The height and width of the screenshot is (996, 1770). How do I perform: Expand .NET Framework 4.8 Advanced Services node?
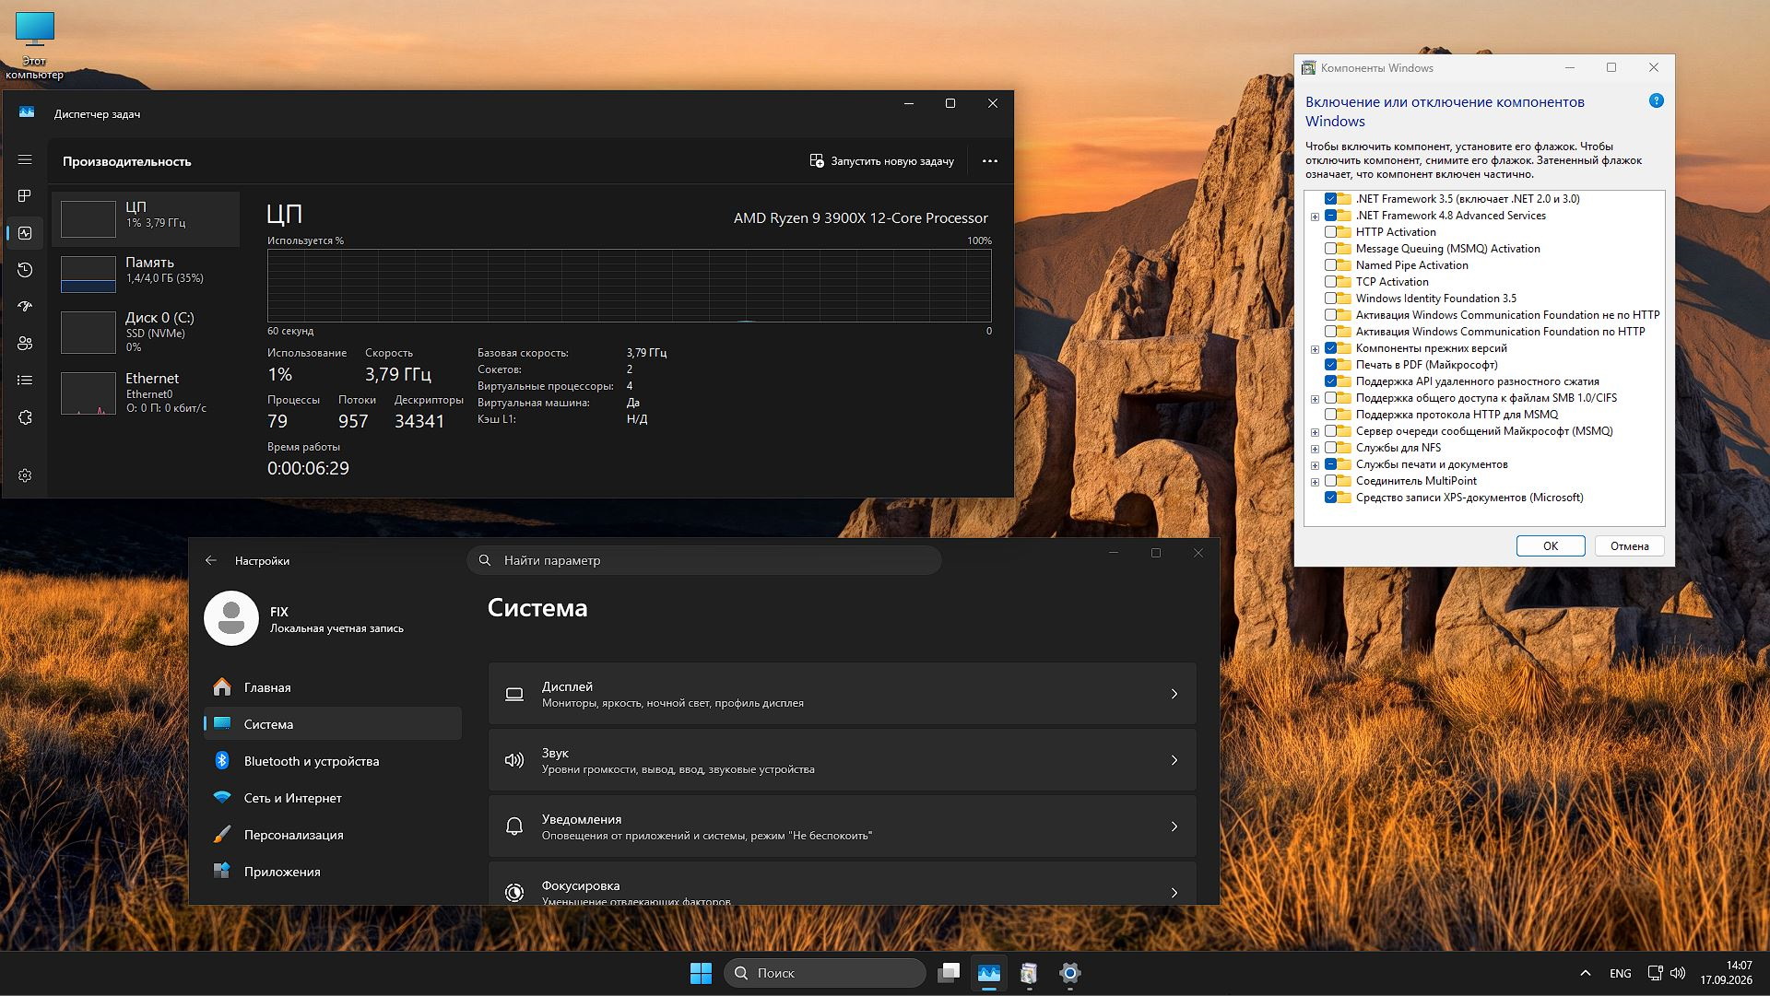[x=1315, y=217]
